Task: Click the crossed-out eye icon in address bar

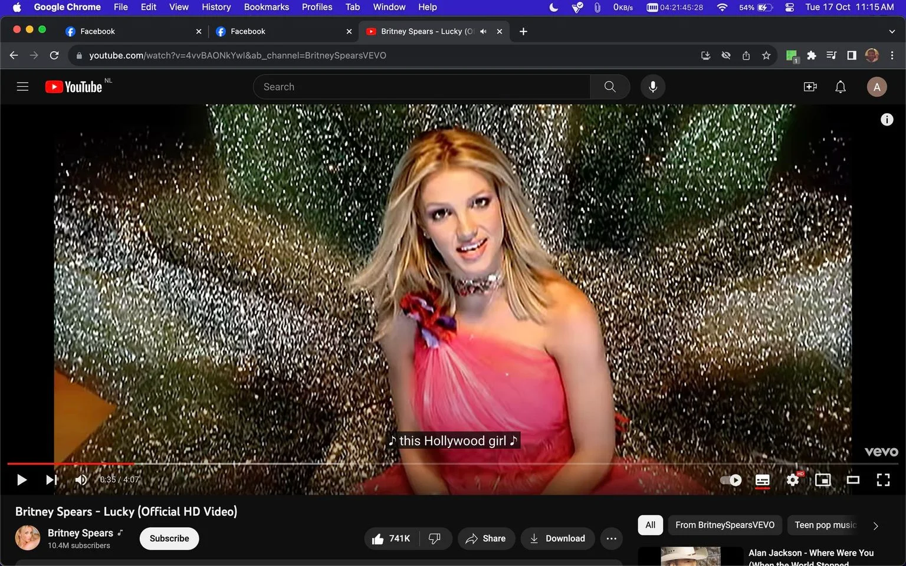Action: [x=726, y=55]
